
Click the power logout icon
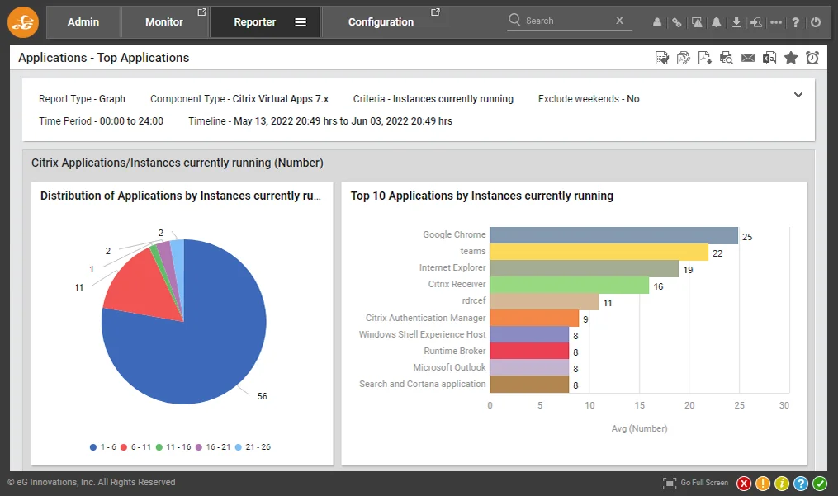pos(816,22)
